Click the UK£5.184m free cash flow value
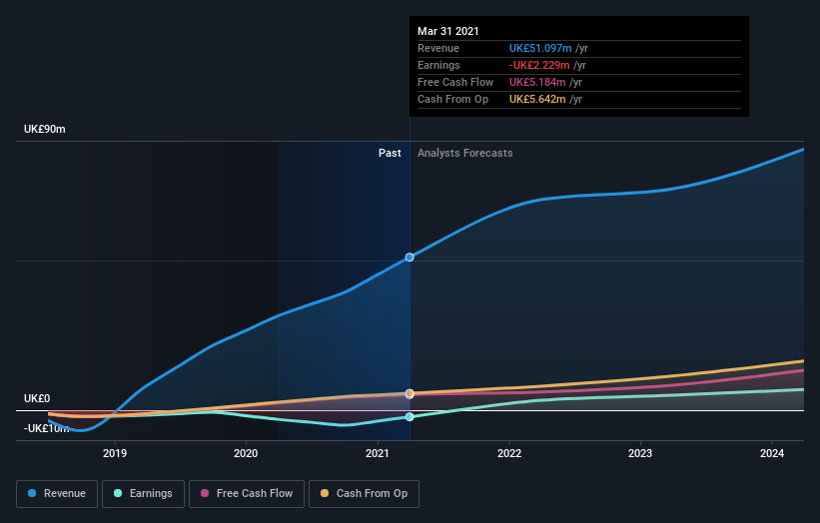Viewport: 820px width, 523px height. click(537, 82)
